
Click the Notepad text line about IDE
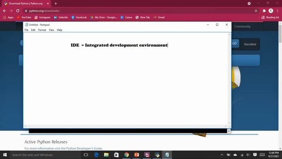click(119, 45)
